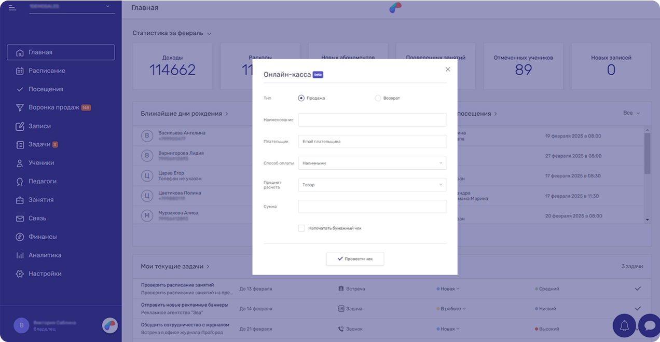The image size is (660, 342).
Task: Click the funnel icon for Воронка продаж
Action: click(20, 108)
